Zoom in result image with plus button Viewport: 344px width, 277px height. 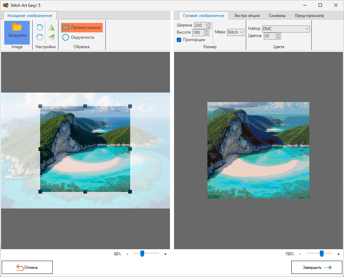point(339,254)
